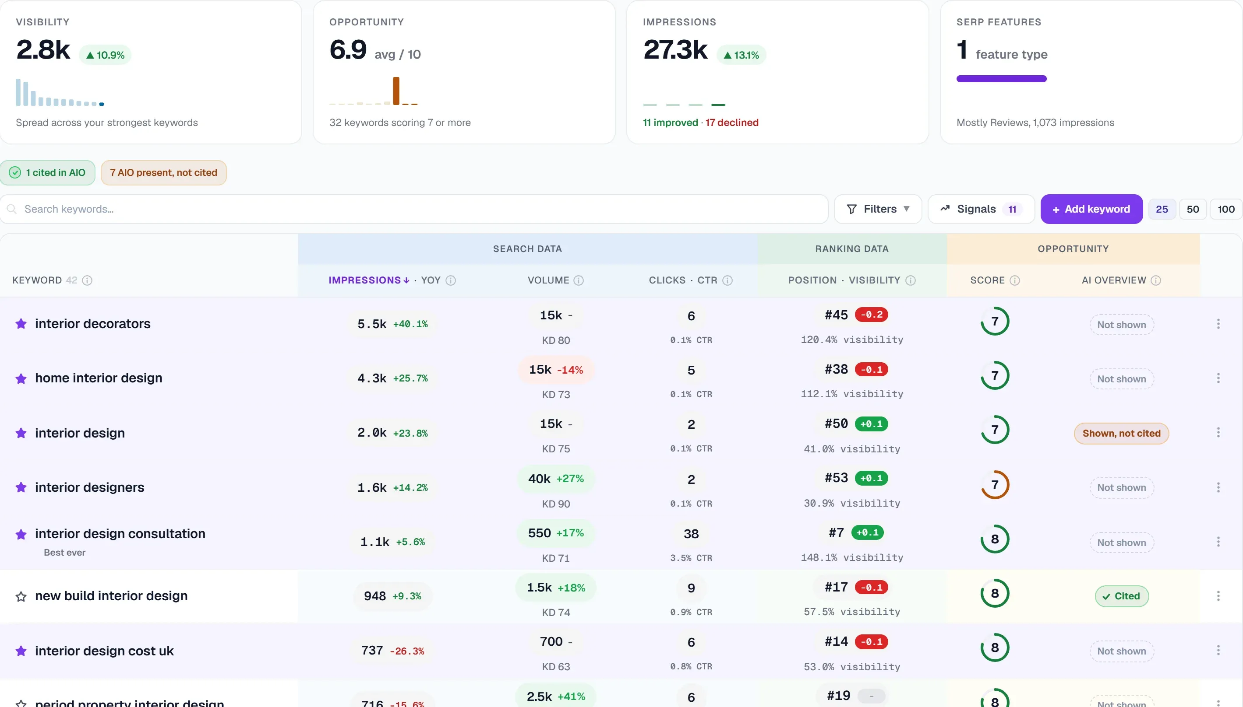The height and width of the screenshot is (707, 1243).
Task: Click the Shown, not cited badge
Action: pyautogui.click(x=1121, y=434)
